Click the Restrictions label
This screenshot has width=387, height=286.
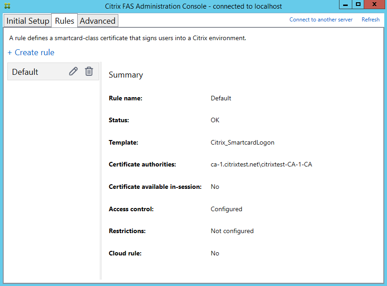[127, 231]
